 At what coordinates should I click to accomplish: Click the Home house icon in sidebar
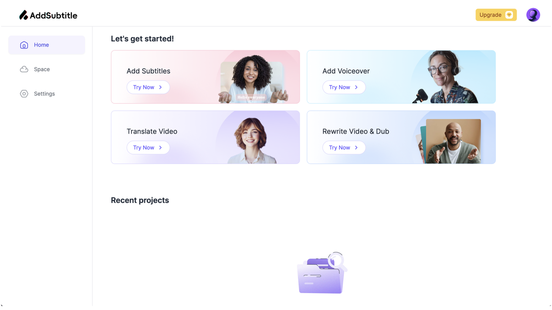pyautogui.click(x=24, y=45)
